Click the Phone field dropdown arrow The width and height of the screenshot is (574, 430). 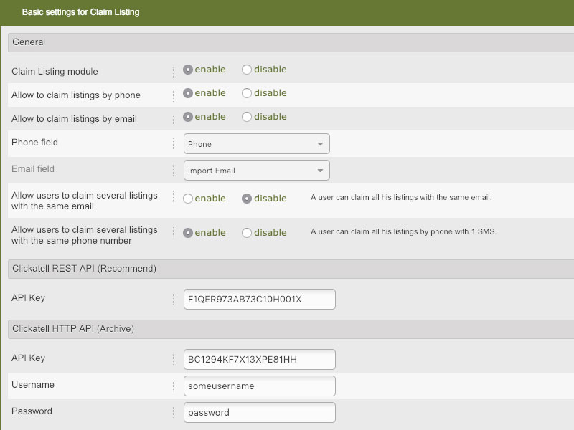coord(320,144)
